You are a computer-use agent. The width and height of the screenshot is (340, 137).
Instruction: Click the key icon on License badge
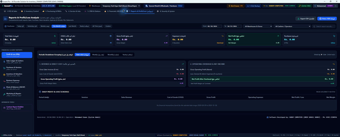pos(300,6)
